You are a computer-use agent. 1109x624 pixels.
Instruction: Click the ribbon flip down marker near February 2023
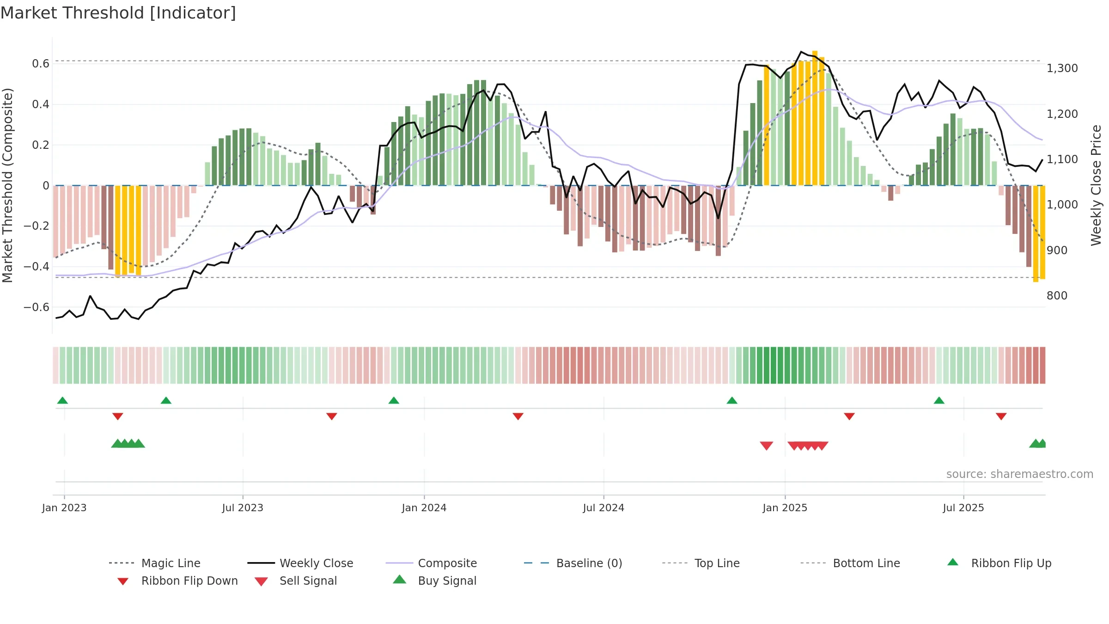[x=118, y=416]
